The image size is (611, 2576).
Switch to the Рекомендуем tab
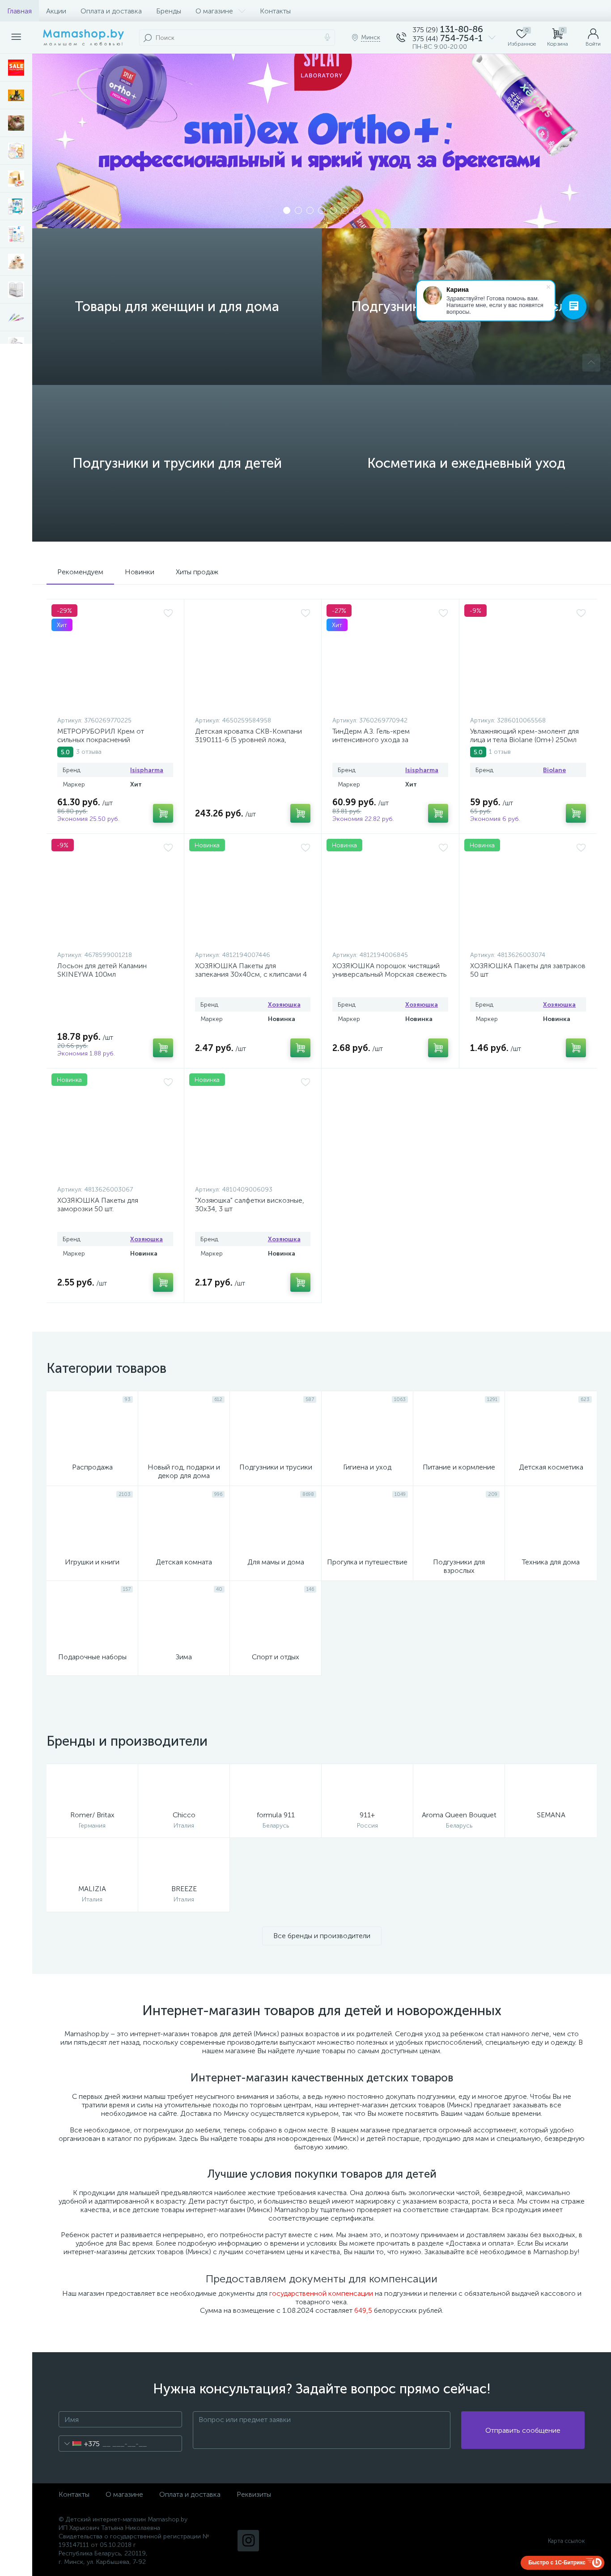pos(80,572)
